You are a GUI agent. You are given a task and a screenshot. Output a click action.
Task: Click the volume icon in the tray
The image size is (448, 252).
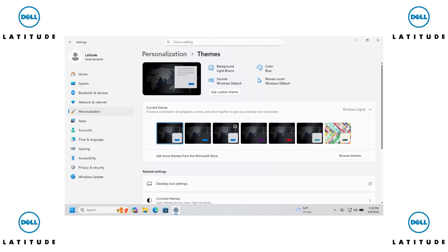coord(355,210)
